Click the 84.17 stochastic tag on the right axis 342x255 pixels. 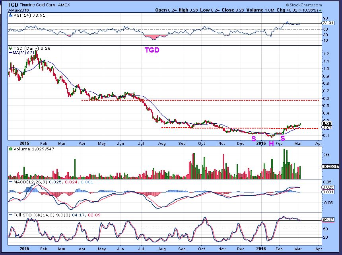[328, 220]
